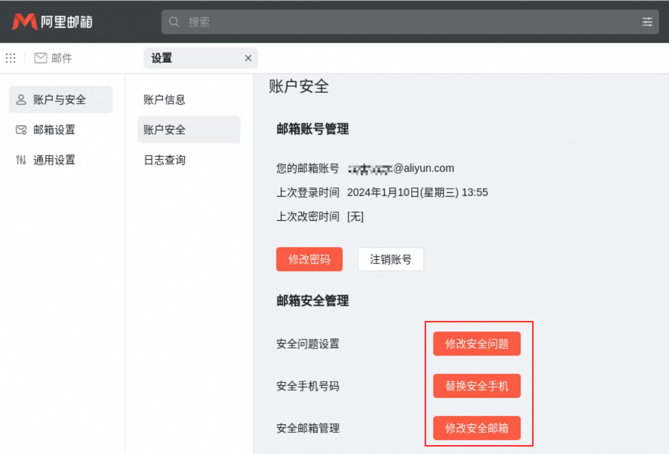Click the Alimail logo
Screen dimensions: 669x454
point(53,22)
